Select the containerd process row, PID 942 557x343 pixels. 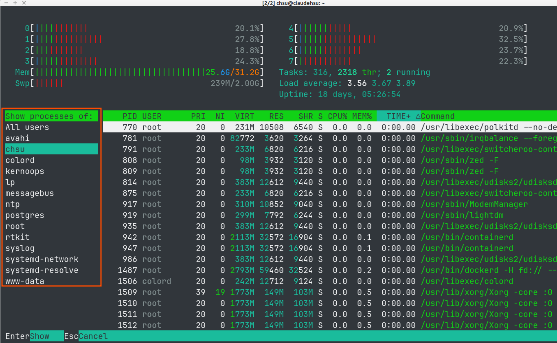[330, 237]
